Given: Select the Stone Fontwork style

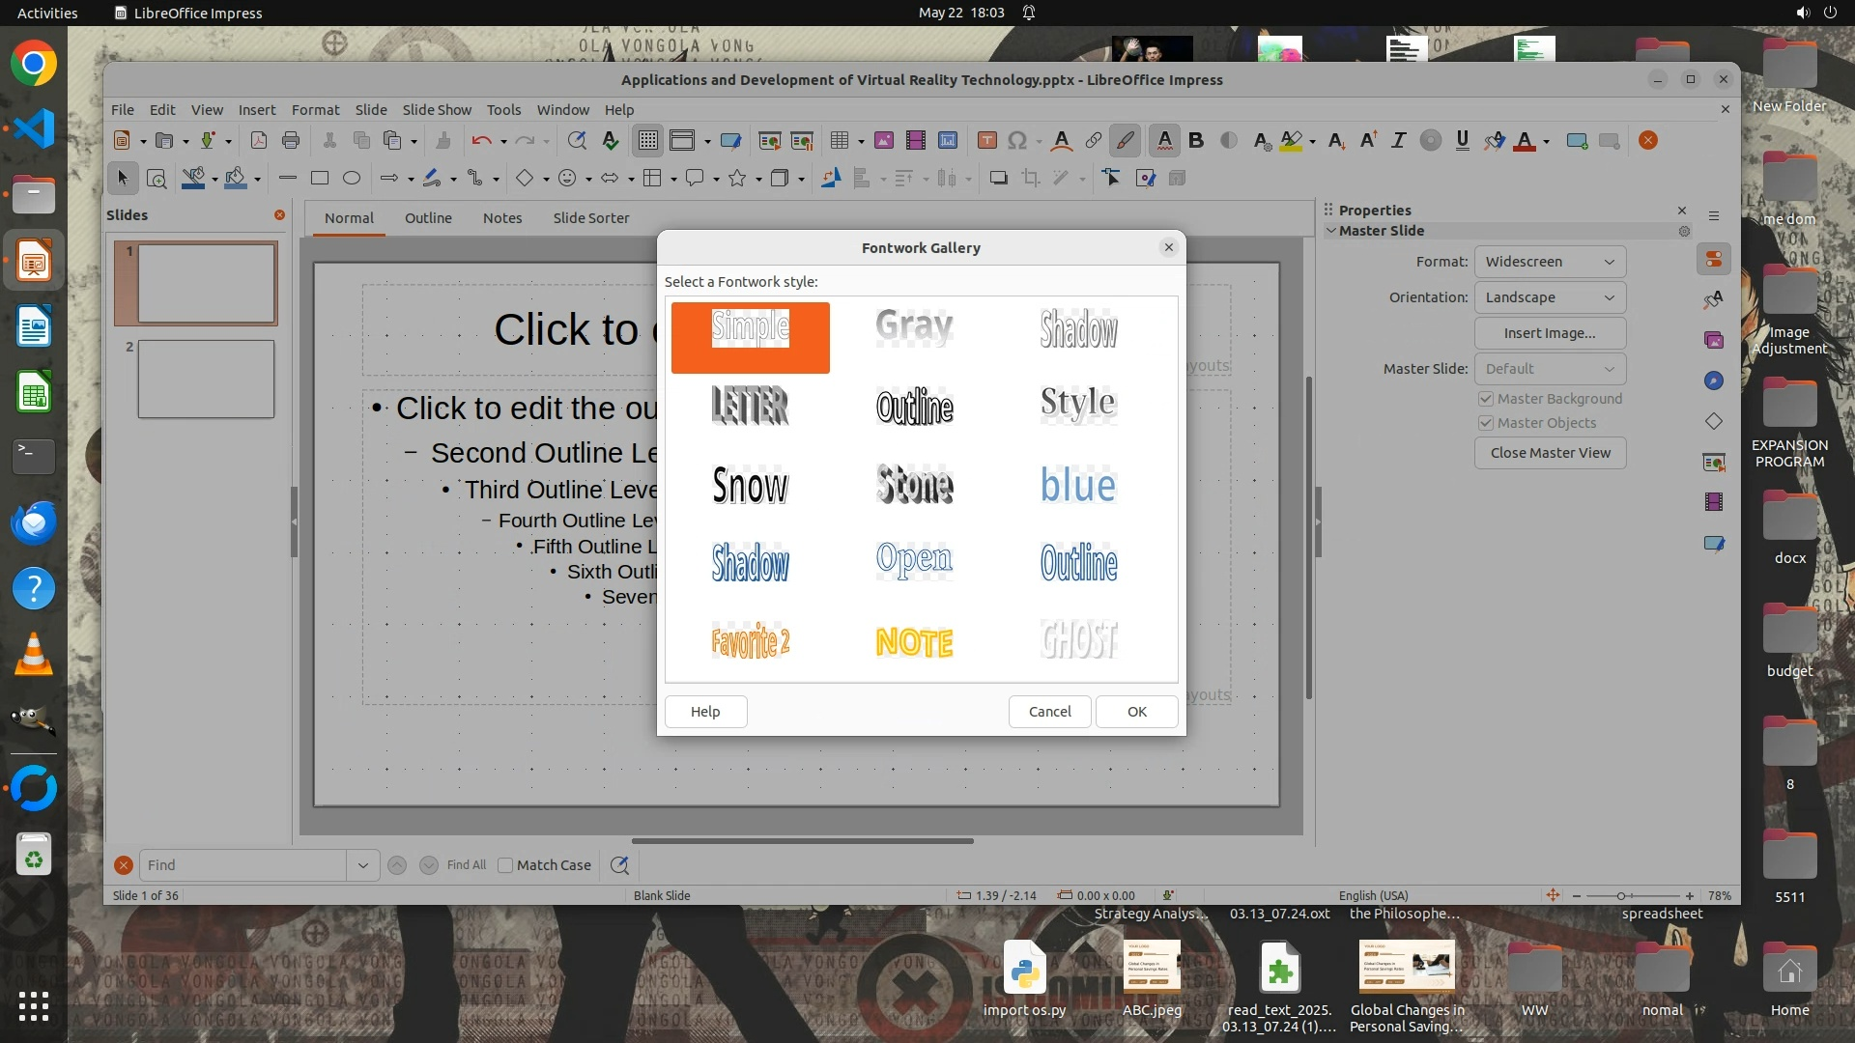Looking at the screenshot, I should point(914,485).
